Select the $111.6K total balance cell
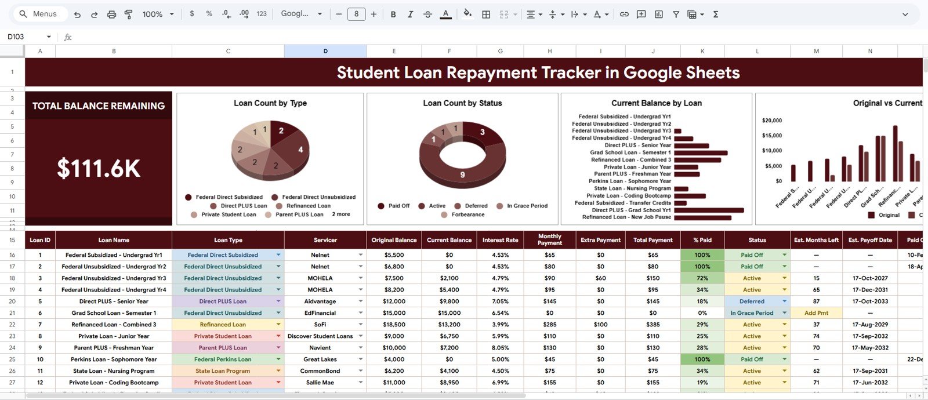This screenshot has width=928, height=400. [x=99, y=168]
